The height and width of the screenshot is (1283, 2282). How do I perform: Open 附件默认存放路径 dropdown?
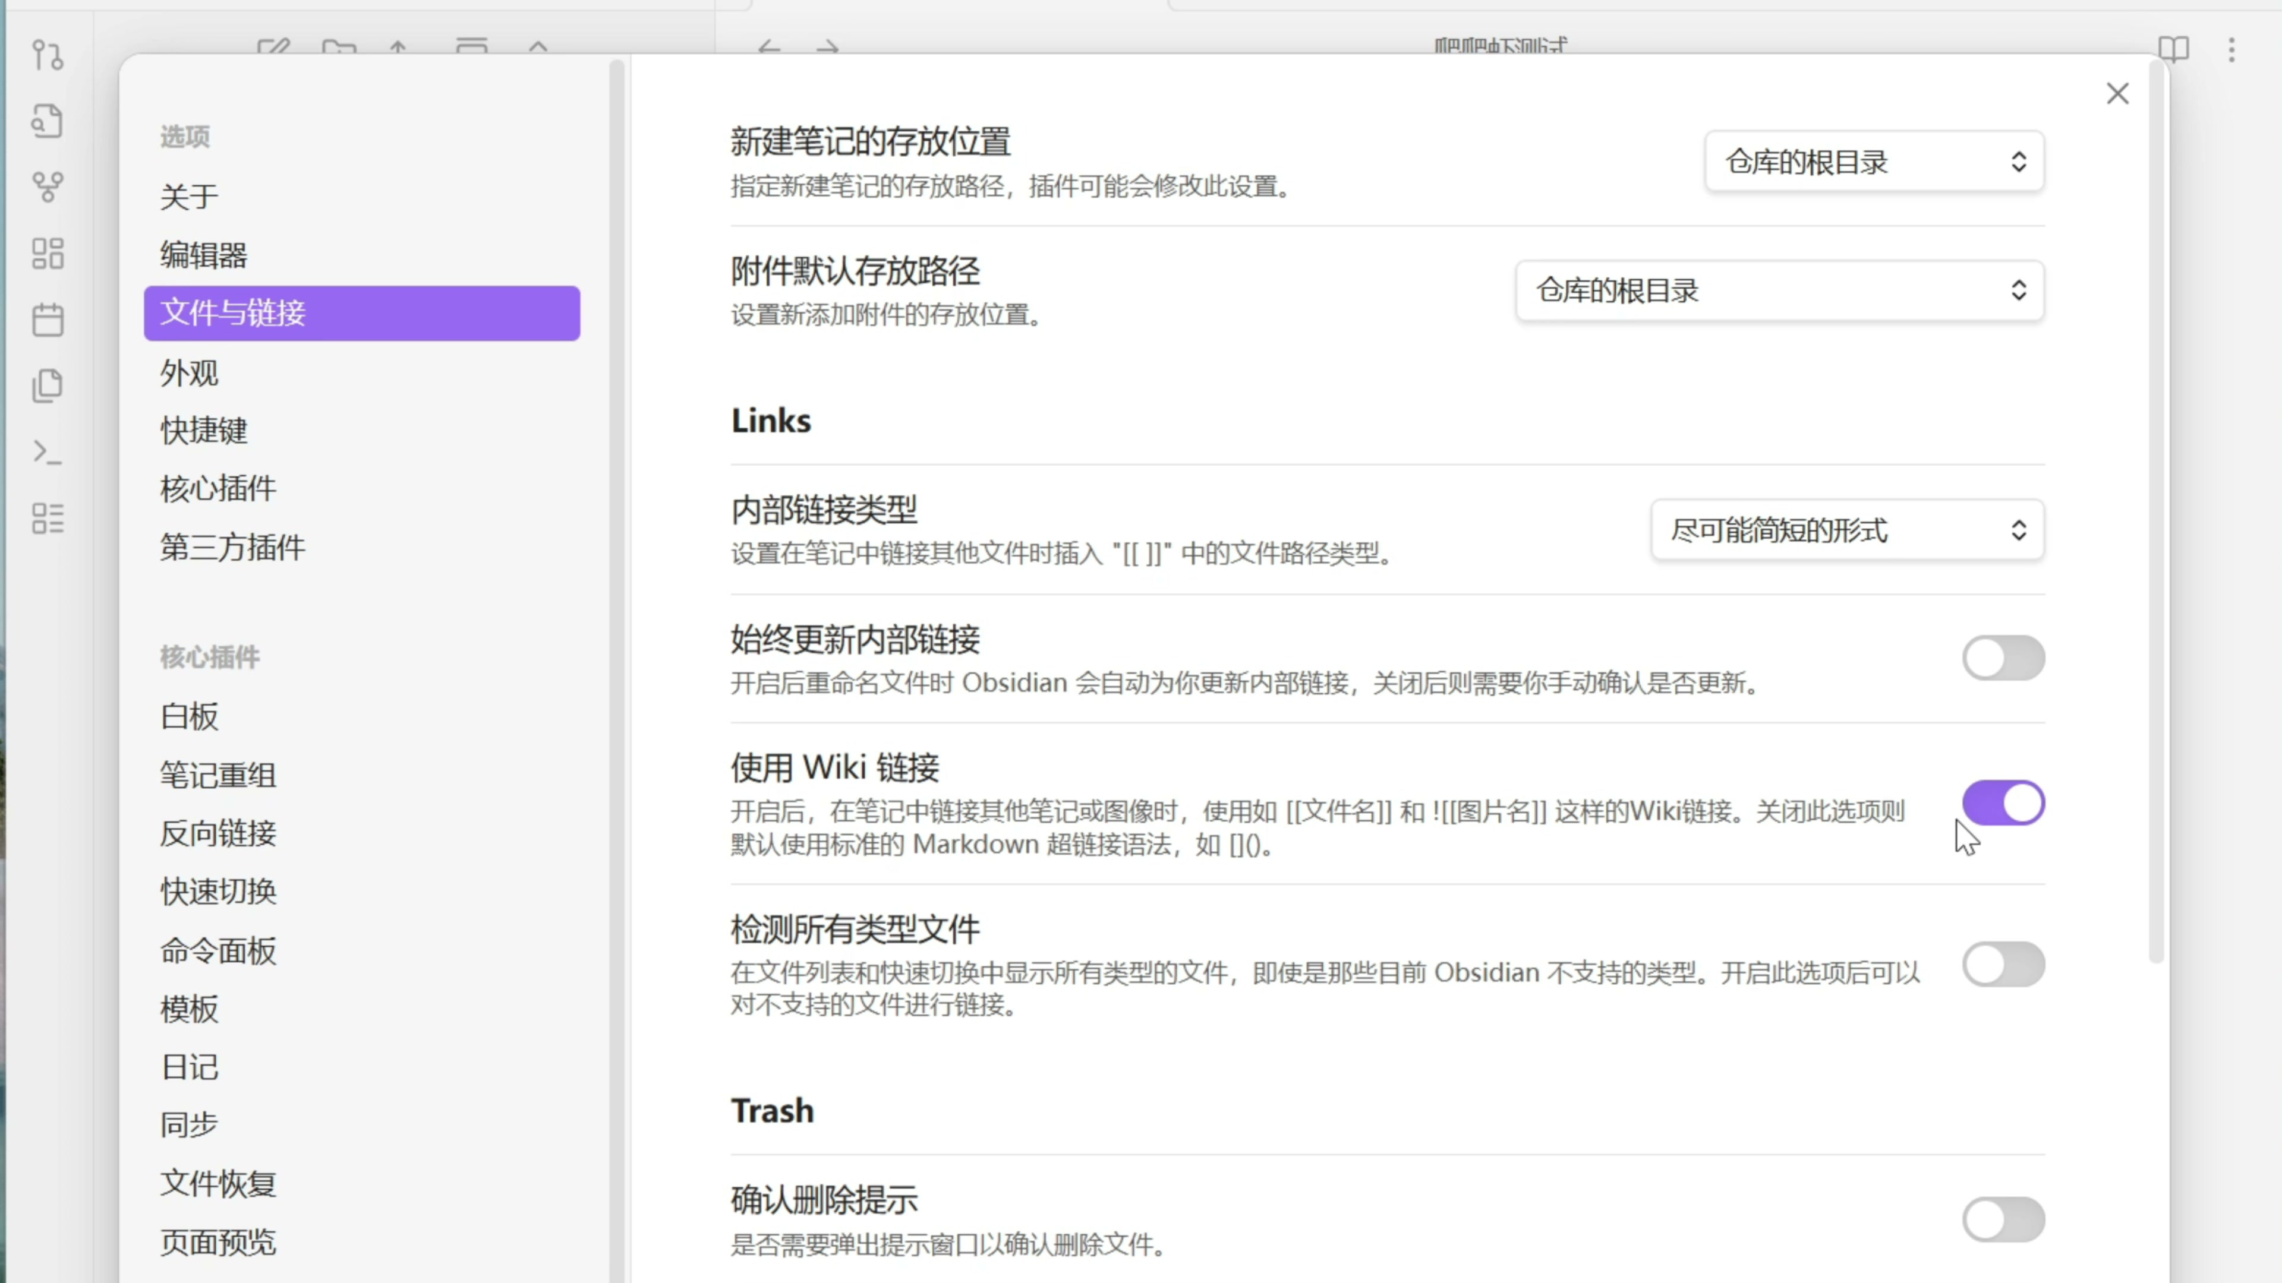click(x=1779, y=290)
